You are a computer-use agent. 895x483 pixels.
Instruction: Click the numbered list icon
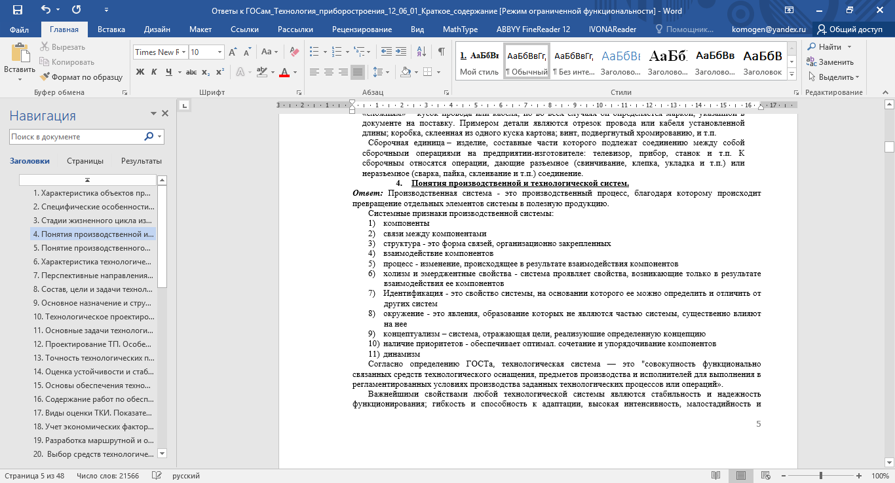[336, 52]
